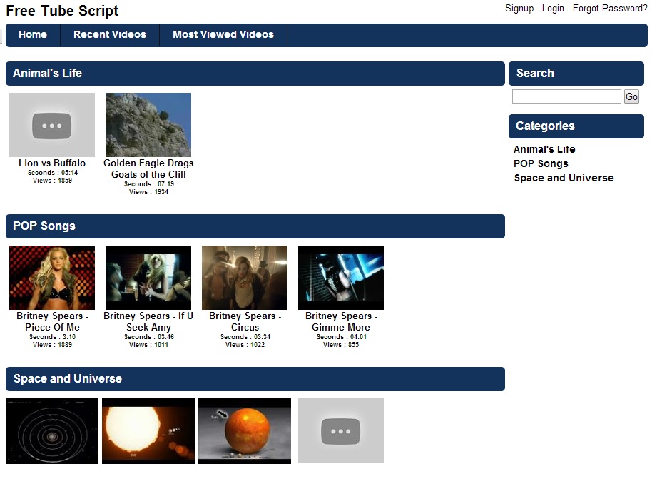The height and width of the screenshot is (484, 652).
Task: Focus the search text field
Action: point(566,96)
